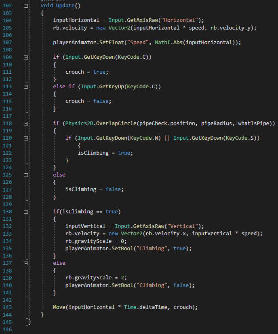Collapse the else block on line 125
Viewport: 278px width, 334px height.
[26, 175]
